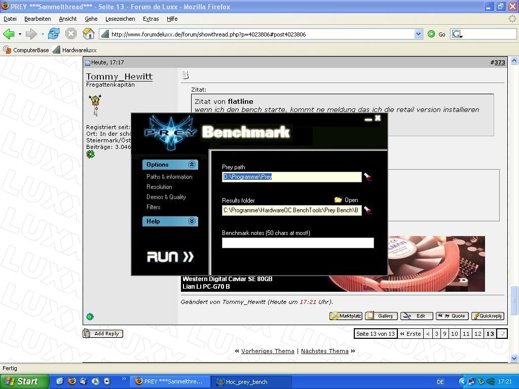Image resolution: width=519 pixels, height=389 pixels.
Task: Start the benchmark with RUN
Action: click(x=170, y=257)
